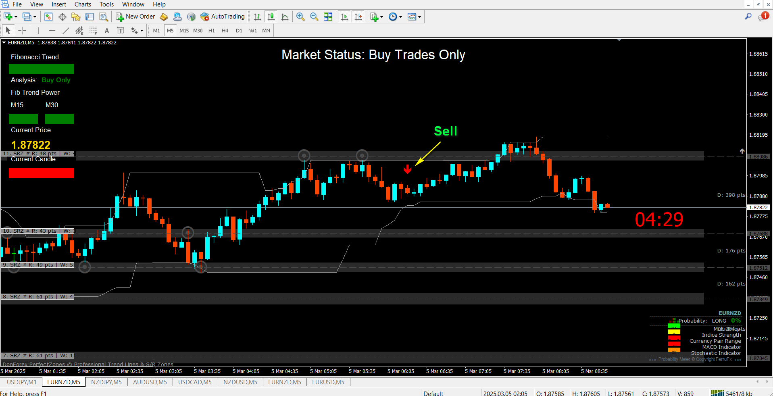
Task: Select the Crosshair tool
Action: point(22,30)
